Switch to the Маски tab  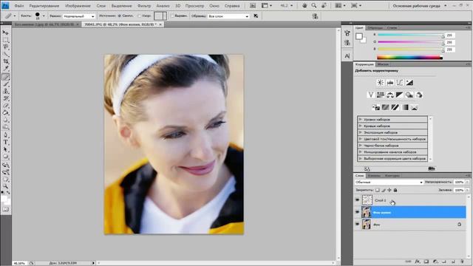pyautogui.click(x=383, y=64)
